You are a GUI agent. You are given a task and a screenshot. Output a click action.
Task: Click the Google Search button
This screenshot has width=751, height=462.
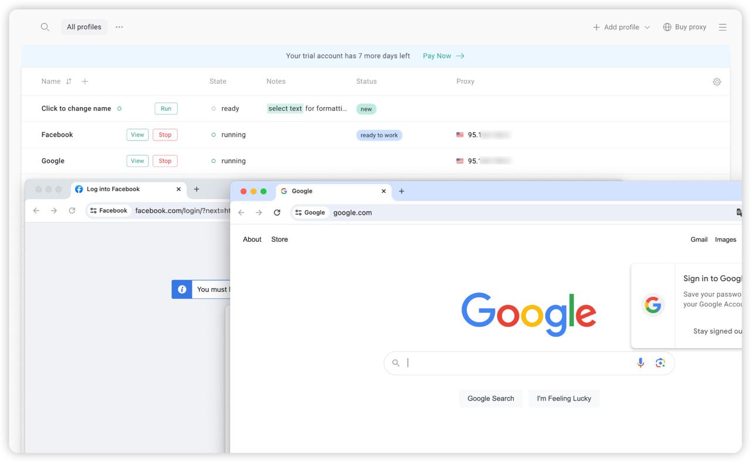[490, 398]
